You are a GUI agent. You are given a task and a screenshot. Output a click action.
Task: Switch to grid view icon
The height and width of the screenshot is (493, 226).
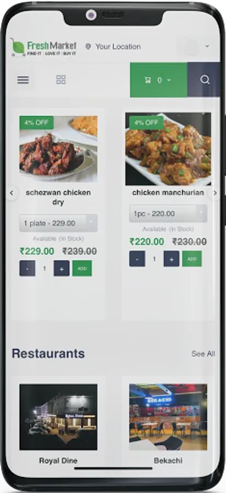61,80
